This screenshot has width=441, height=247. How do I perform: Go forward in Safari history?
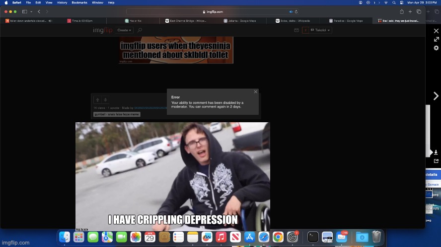47,12
